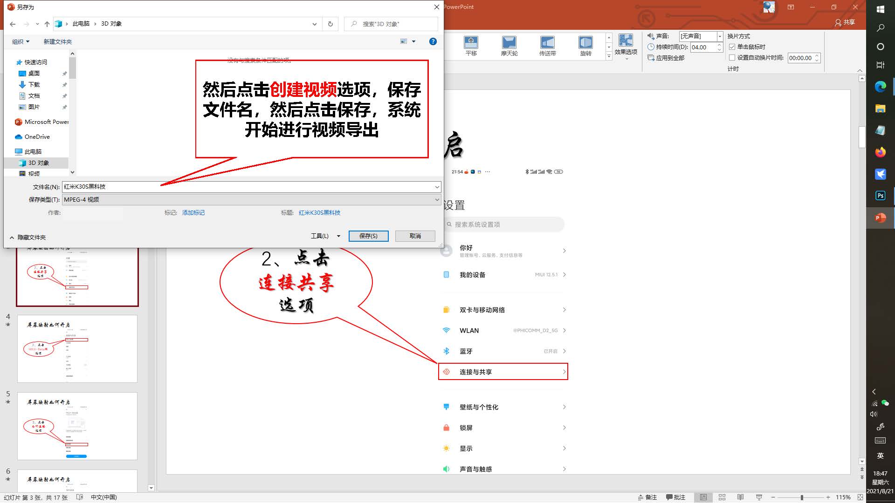This screenshot has width=895, height=503.
Task: Select the 传送带 transition effect
Action: click(x=547, y=46)
